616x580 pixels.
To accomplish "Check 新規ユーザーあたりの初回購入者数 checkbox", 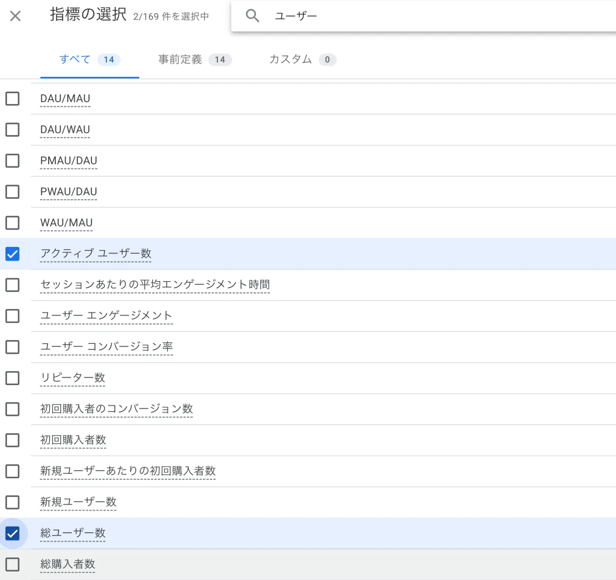I will point(12,471).
